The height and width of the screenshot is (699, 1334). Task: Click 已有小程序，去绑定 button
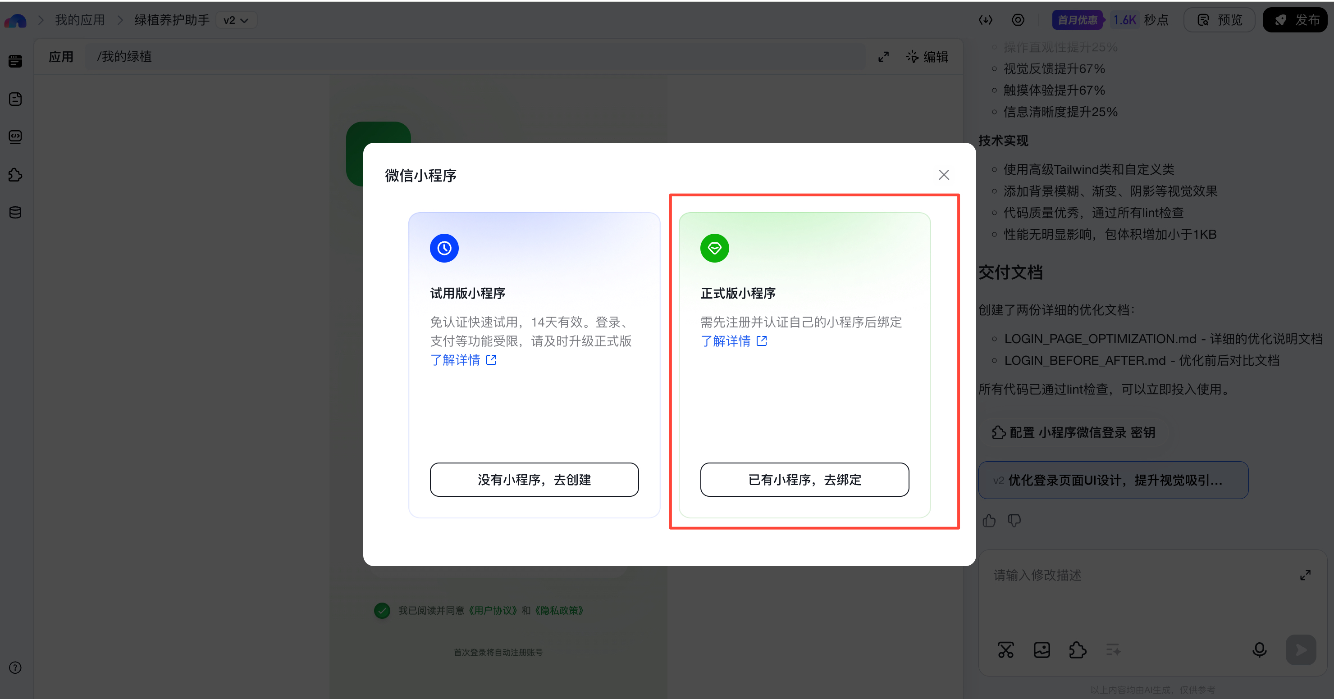click(x=804, y=480)
